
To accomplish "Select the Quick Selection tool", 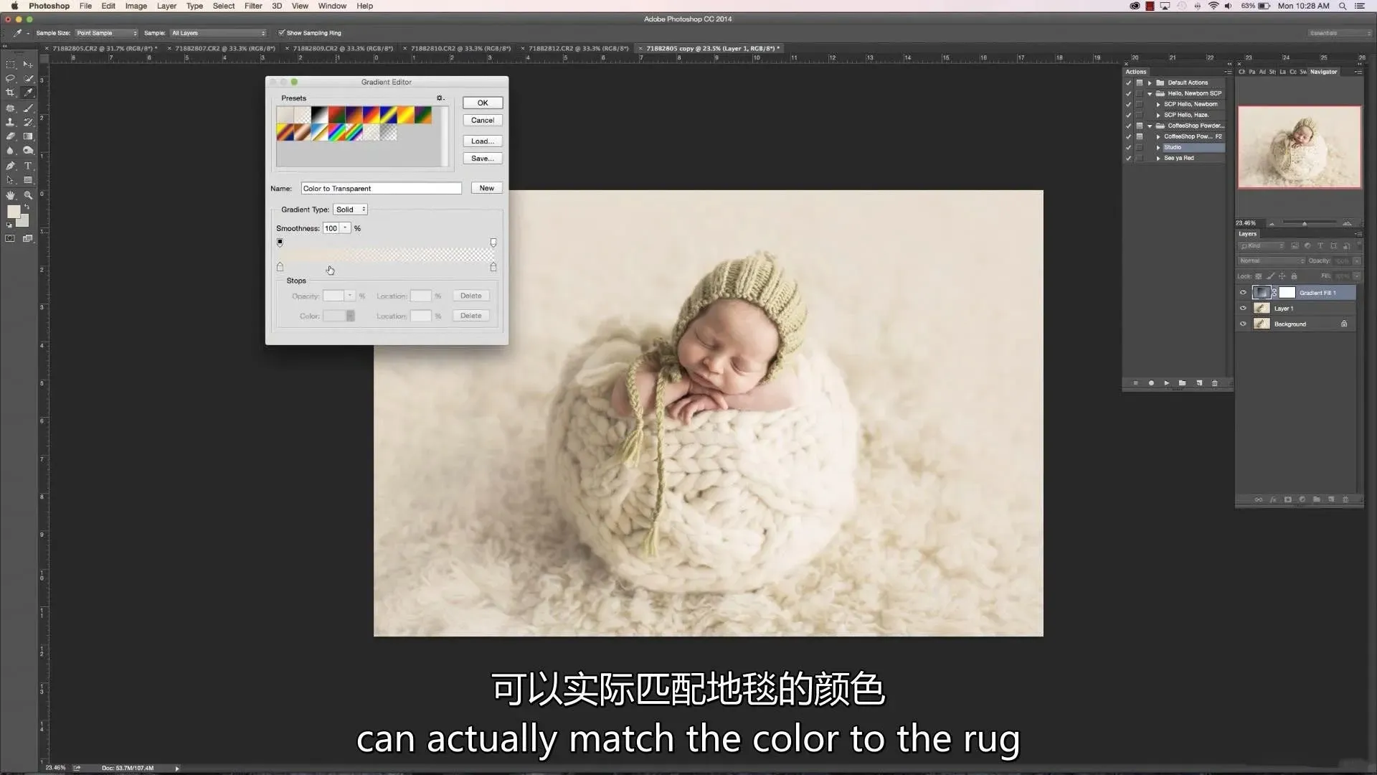I will pyautogui.click(x=28, y=78).
